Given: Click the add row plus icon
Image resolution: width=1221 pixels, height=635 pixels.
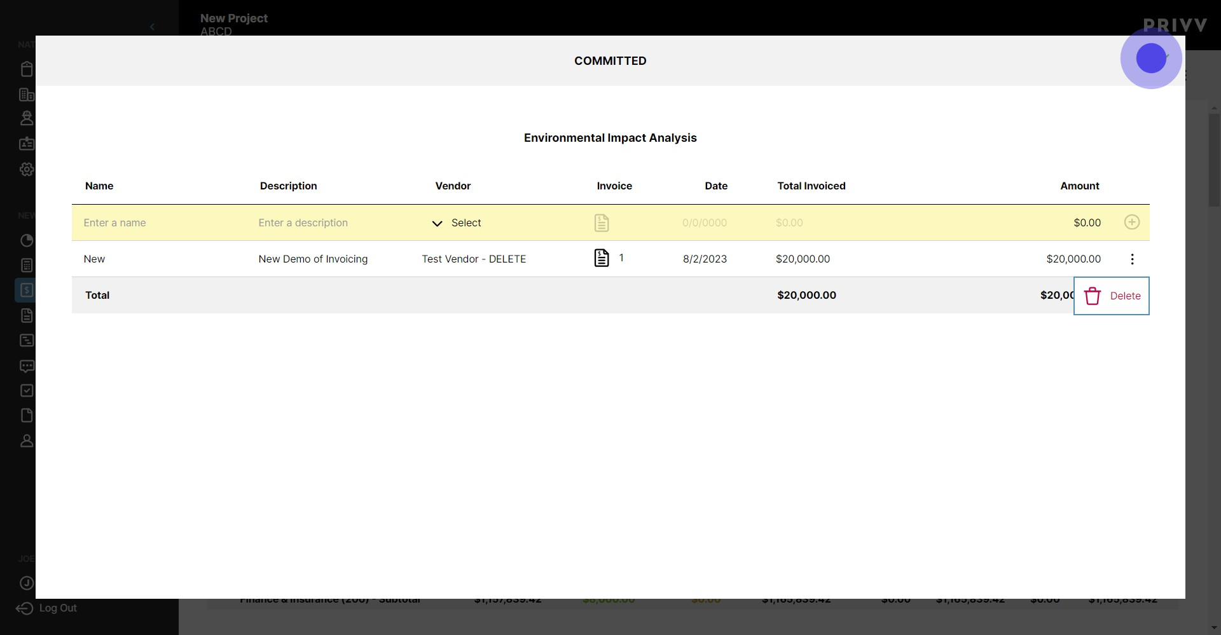Looking at the screenshot, I should coord(1131,222).
